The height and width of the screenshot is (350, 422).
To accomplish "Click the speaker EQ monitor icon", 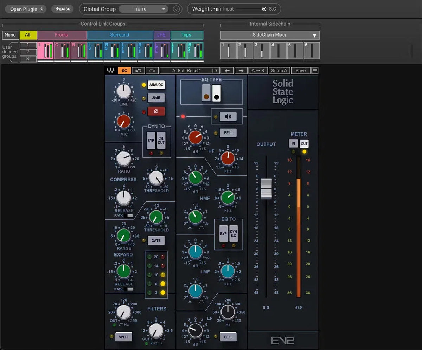I will [x=228, y=117].
